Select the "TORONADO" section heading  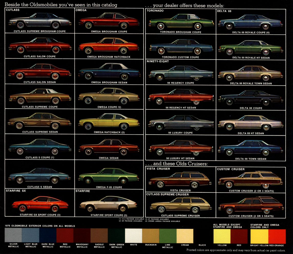click(x=155, y=11)
